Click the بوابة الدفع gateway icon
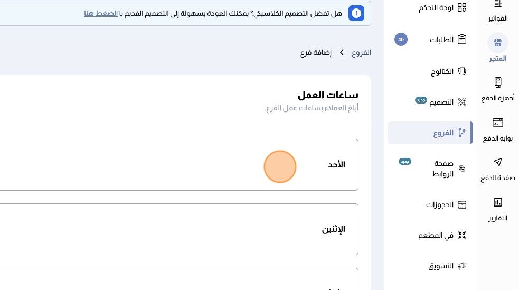Screen dimensions: 519x290 tap(497, 123)
